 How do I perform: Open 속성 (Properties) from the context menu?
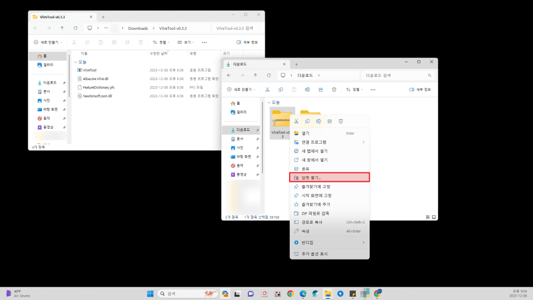pos(329,231)
